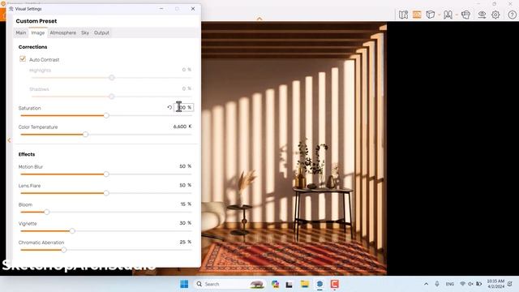Screen dimensions: 519x292
Task: Click the Vignette slider handle
Action: [x=72, y=230]
